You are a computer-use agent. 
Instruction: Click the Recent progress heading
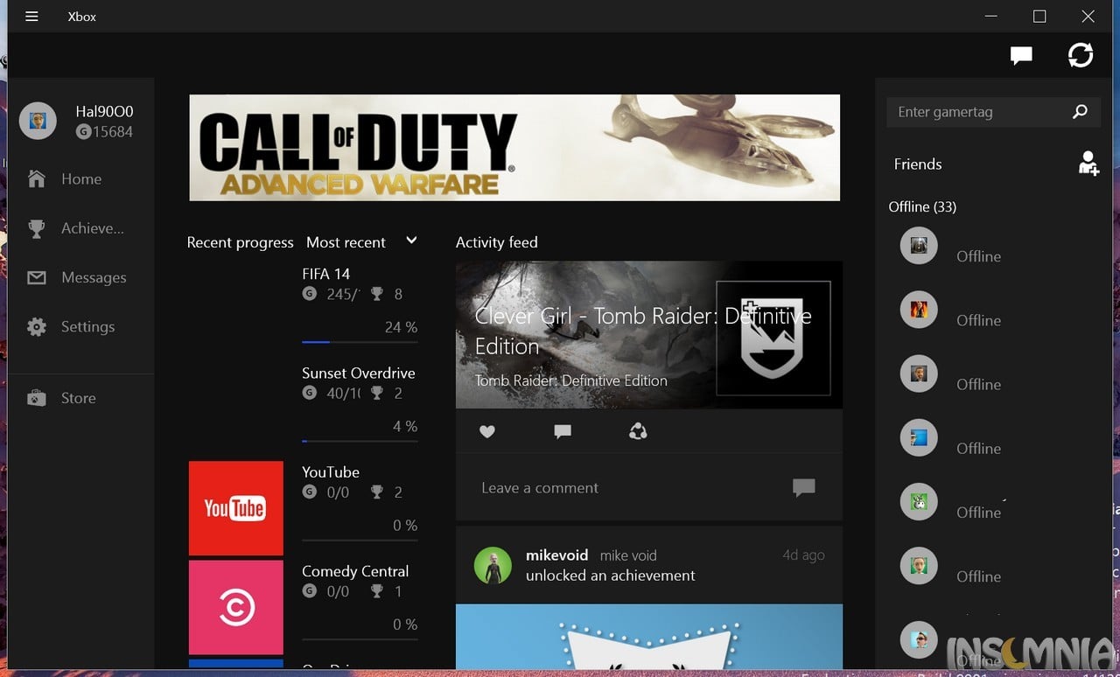pos(240,242)
